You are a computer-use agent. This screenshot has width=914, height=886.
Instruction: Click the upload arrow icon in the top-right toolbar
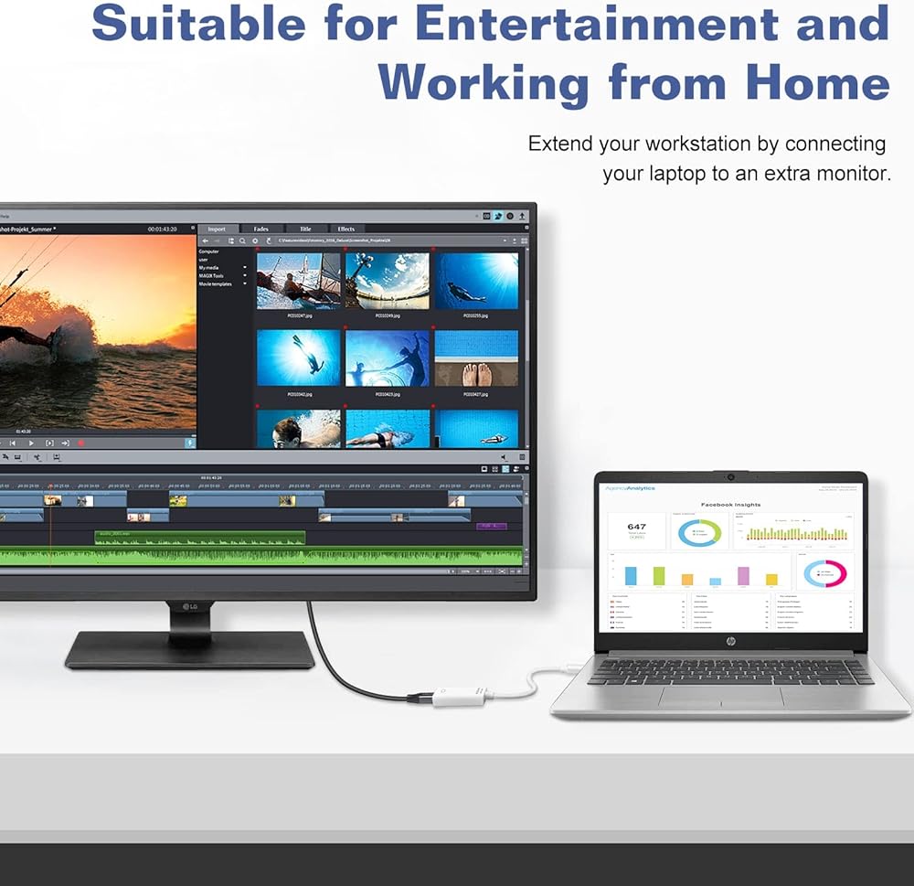pos(522,217)
